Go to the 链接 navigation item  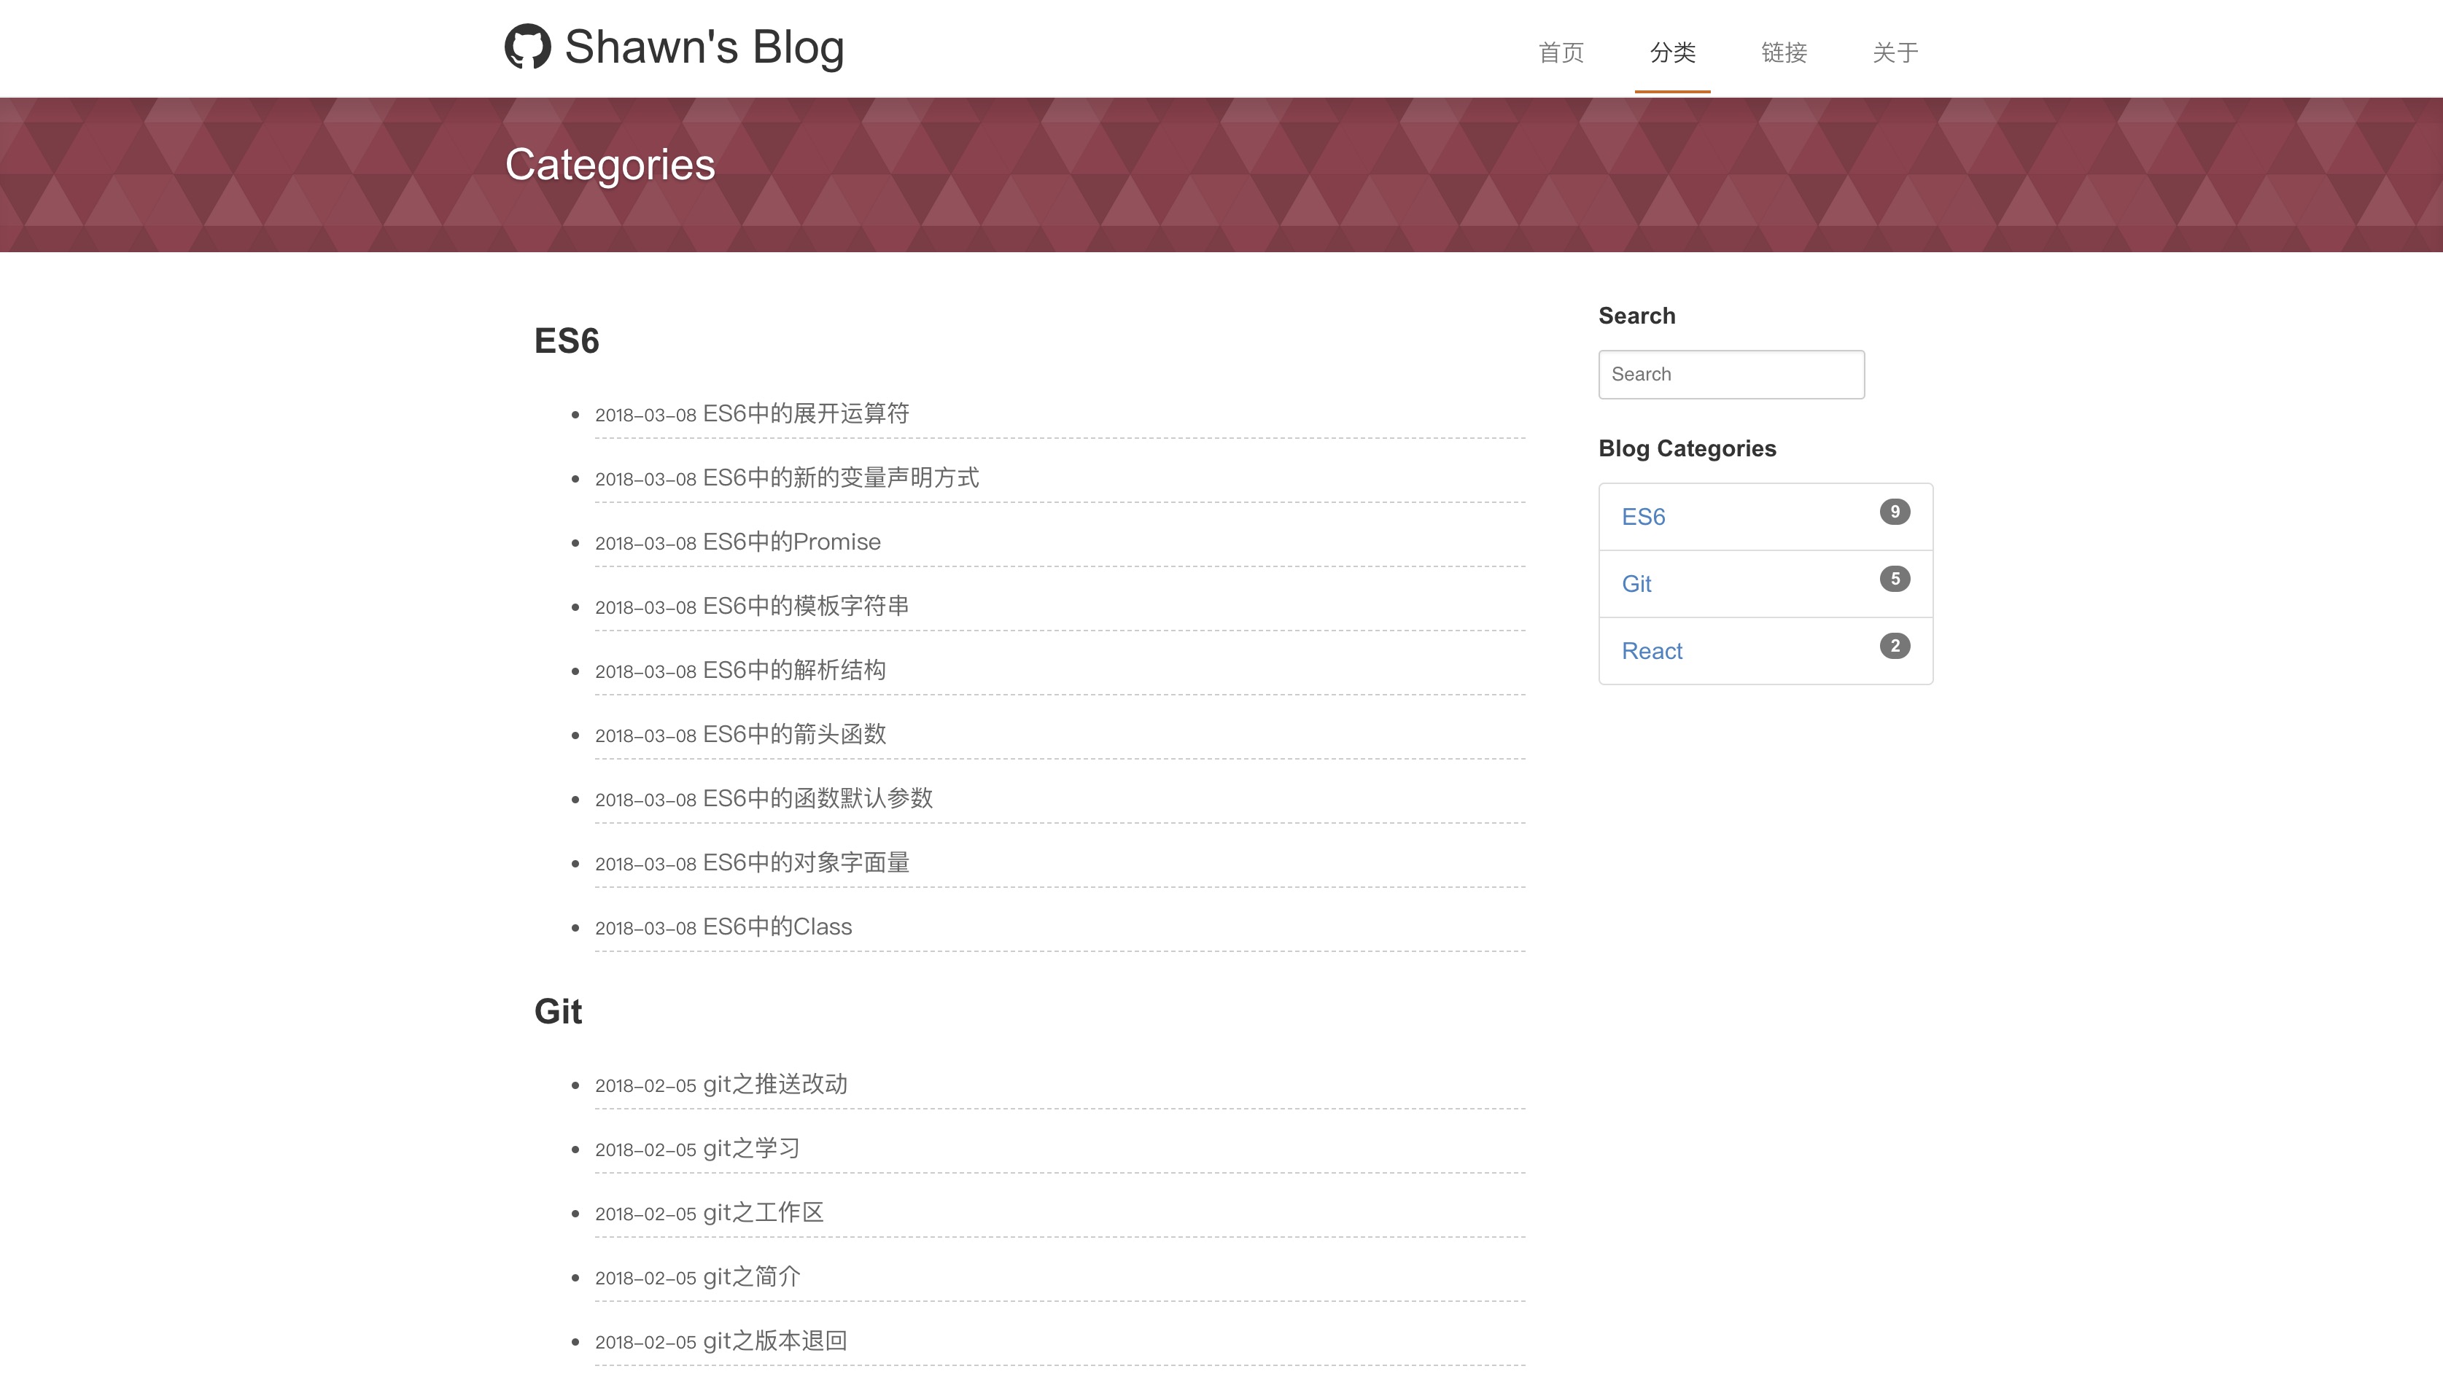[1784, 52]
